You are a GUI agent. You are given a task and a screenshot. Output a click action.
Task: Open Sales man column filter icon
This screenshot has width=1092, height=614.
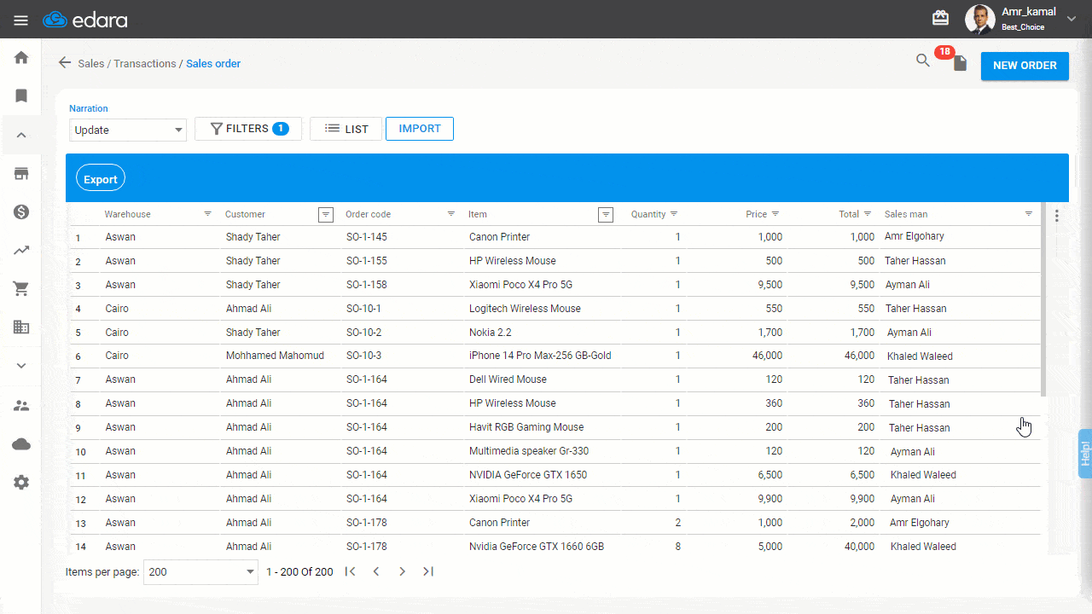click(x=1029, y=214)
